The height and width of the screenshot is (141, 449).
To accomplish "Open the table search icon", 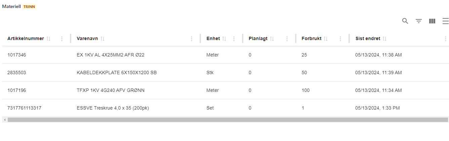I will click(405, 21).
